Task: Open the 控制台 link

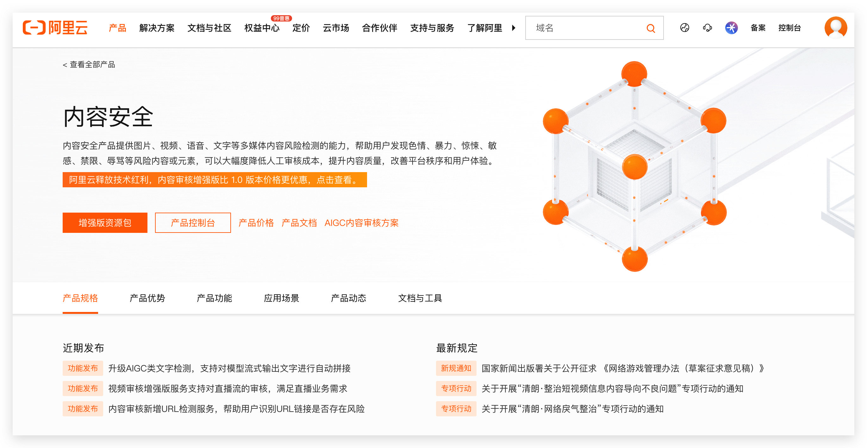Action: [789, 28]
